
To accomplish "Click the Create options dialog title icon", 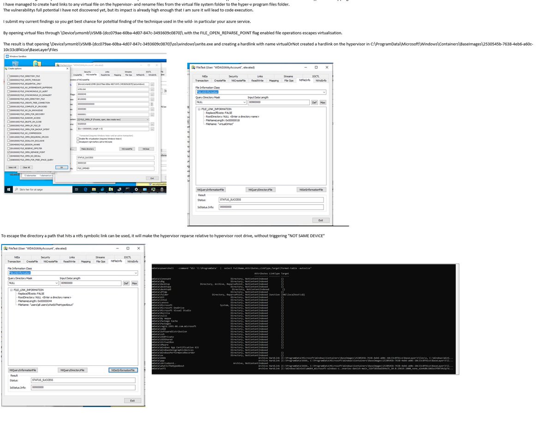I will [6, 69].
